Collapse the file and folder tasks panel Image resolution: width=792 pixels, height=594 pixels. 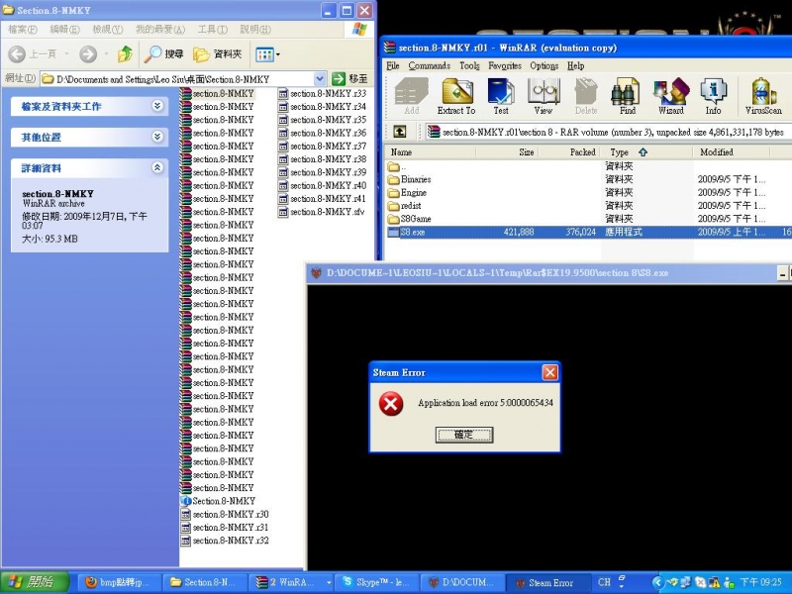coord(157,106)
